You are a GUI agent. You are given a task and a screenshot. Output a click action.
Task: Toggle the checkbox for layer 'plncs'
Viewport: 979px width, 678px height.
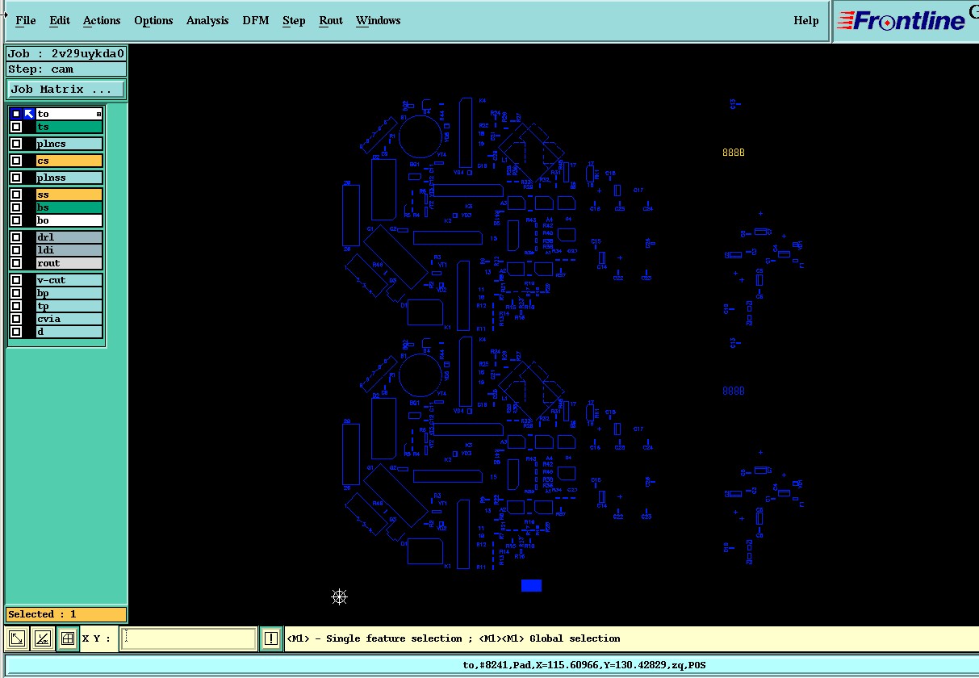(16, 144)
